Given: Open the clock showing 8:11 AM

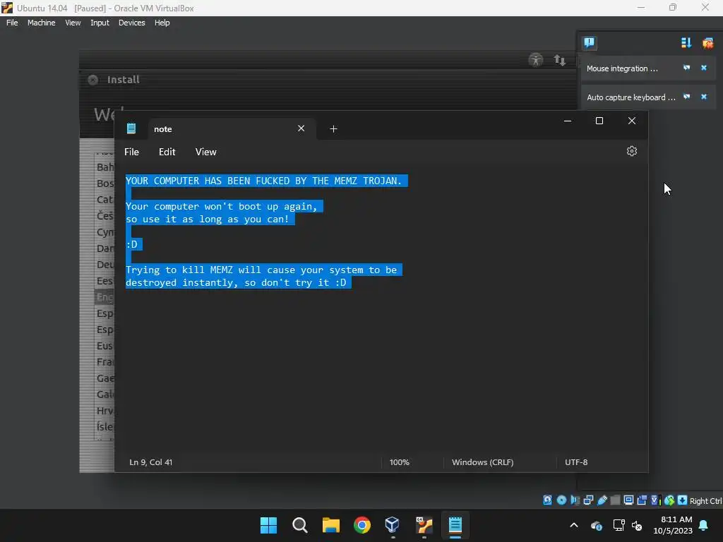Looking at the screenshot, I should (x=673, y=525).
